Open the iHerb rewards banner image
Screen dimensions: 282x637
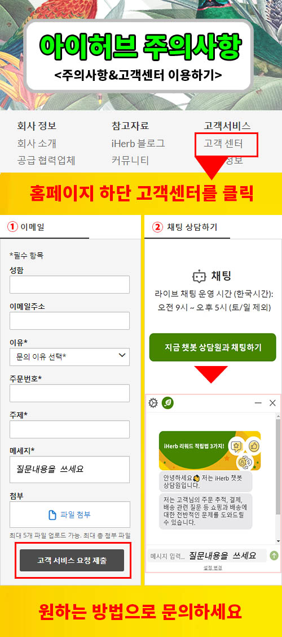click(x=209, y=450)
